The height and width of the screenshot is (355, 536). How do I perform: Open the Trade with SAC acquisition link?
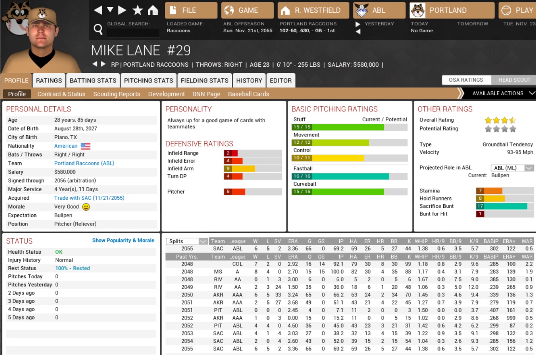point(89,198)
